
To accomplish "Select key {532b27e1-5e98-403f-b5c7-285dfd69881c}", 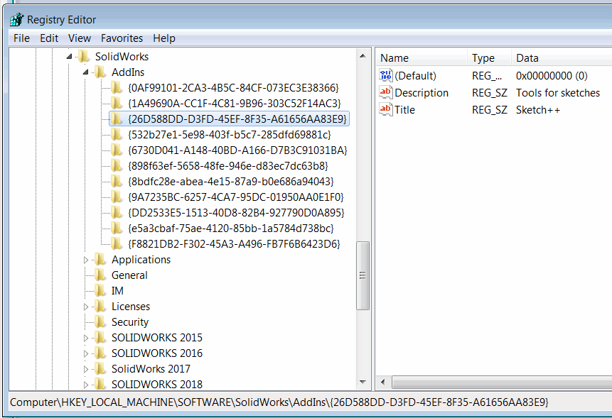I will 230,134.
